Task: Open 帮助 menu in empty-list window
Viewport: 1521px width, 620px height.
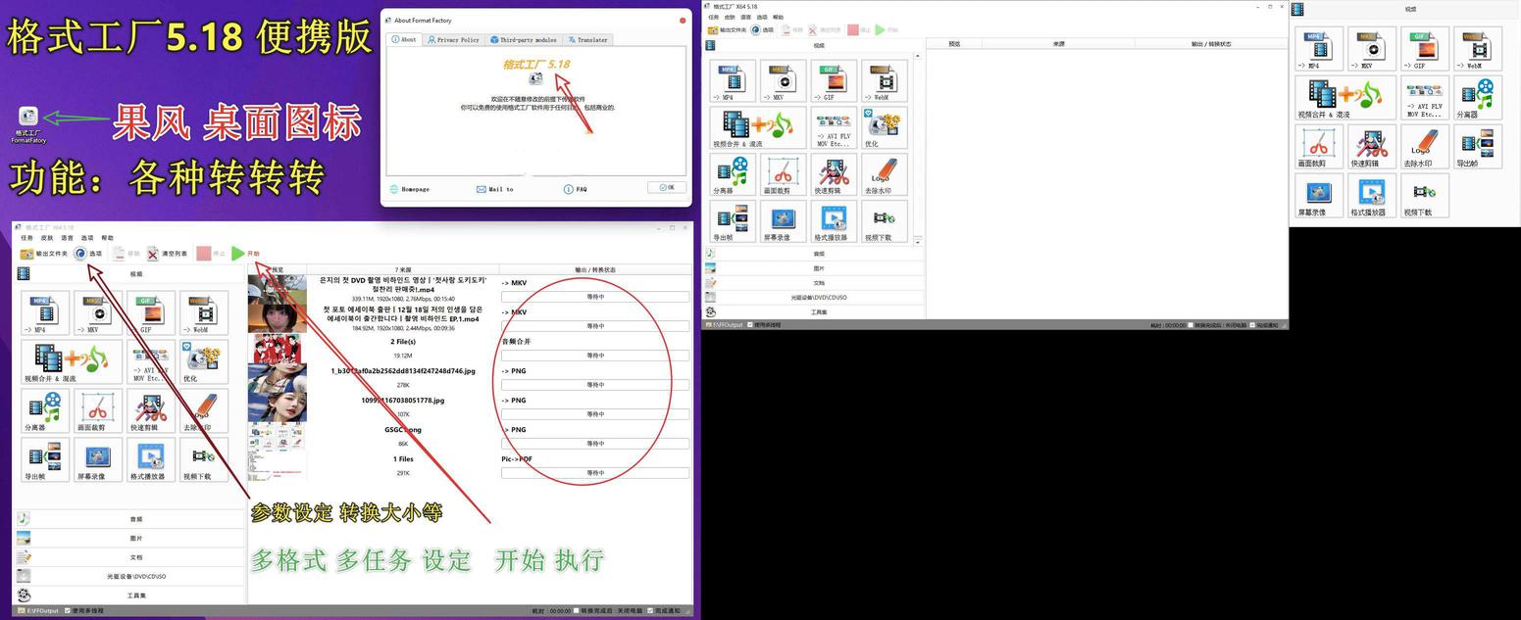Action: pyautogui.click(x=778, y=18)
